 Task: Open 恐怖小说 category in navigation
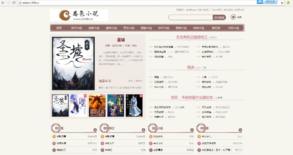tap(181, 28)
